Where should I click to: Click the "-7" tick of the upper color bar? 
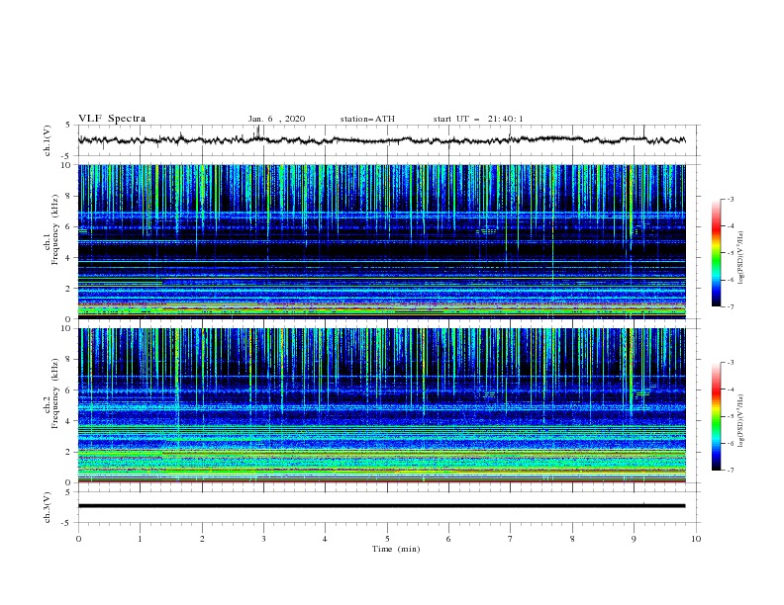coord(730,307)
